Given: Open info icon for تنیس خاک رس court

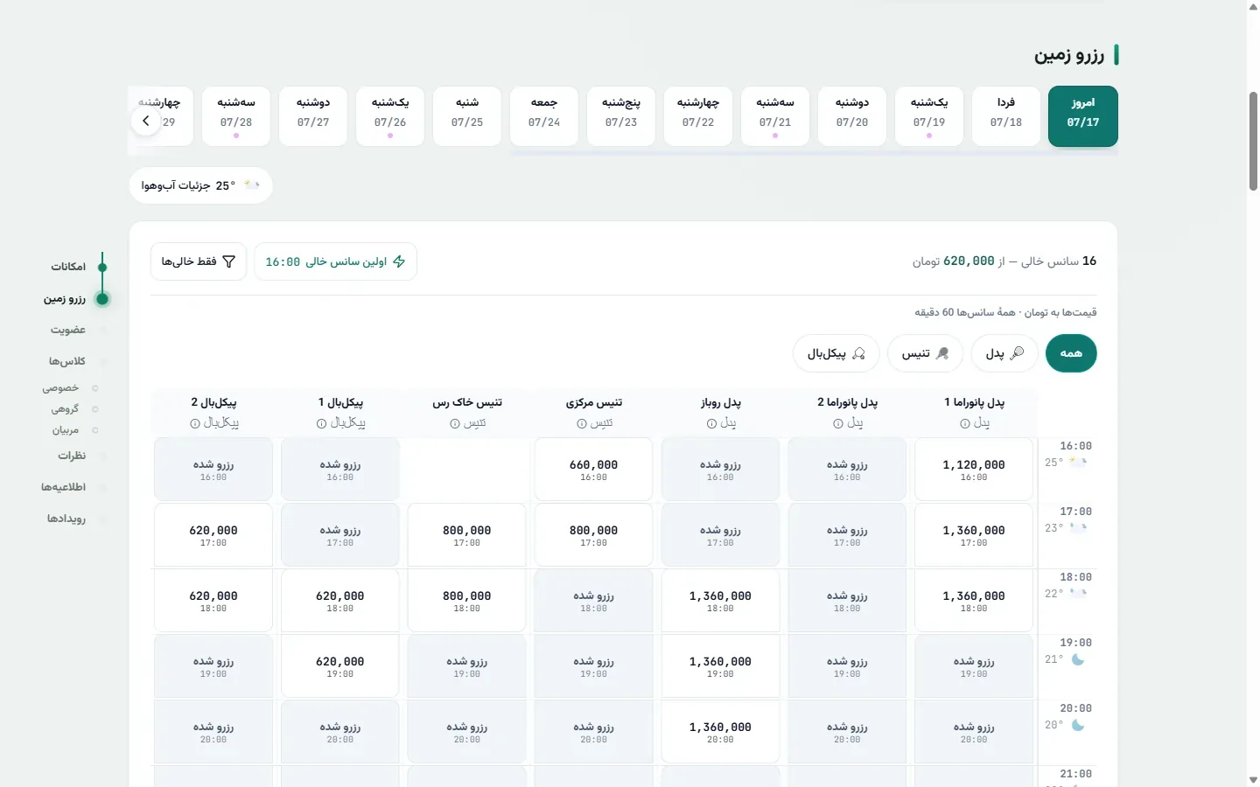Looking at the screenshot, I should [455, 424].
